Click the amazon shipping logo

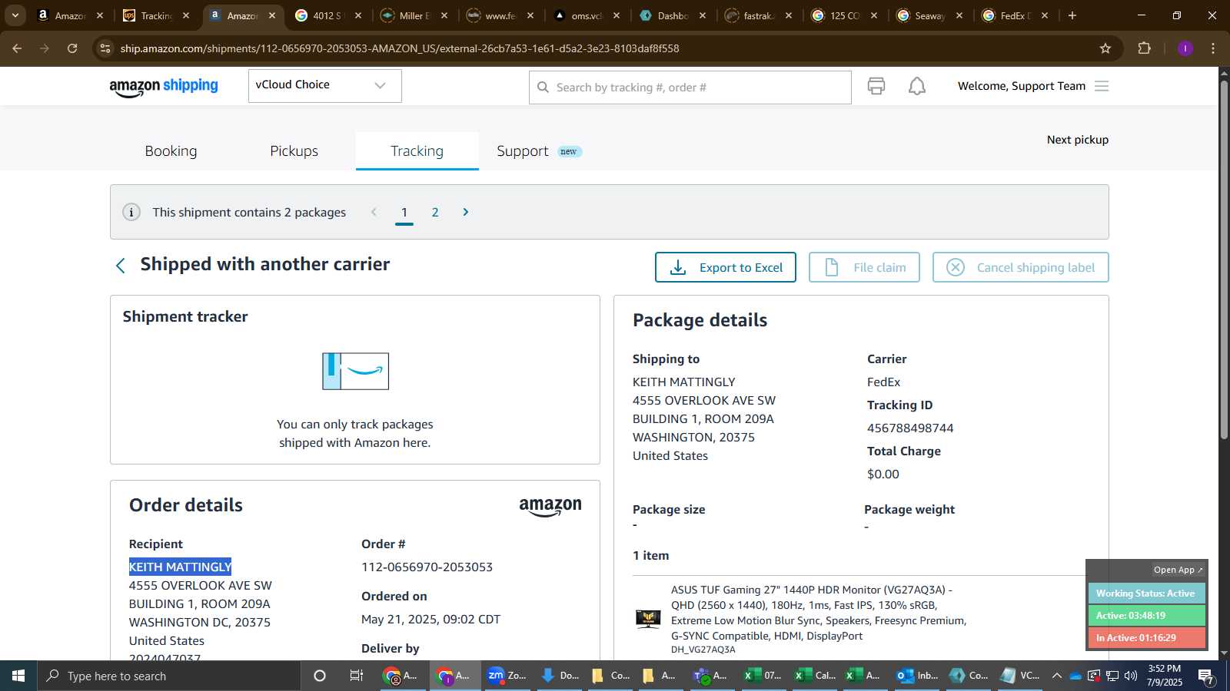[x=164, y=87]
